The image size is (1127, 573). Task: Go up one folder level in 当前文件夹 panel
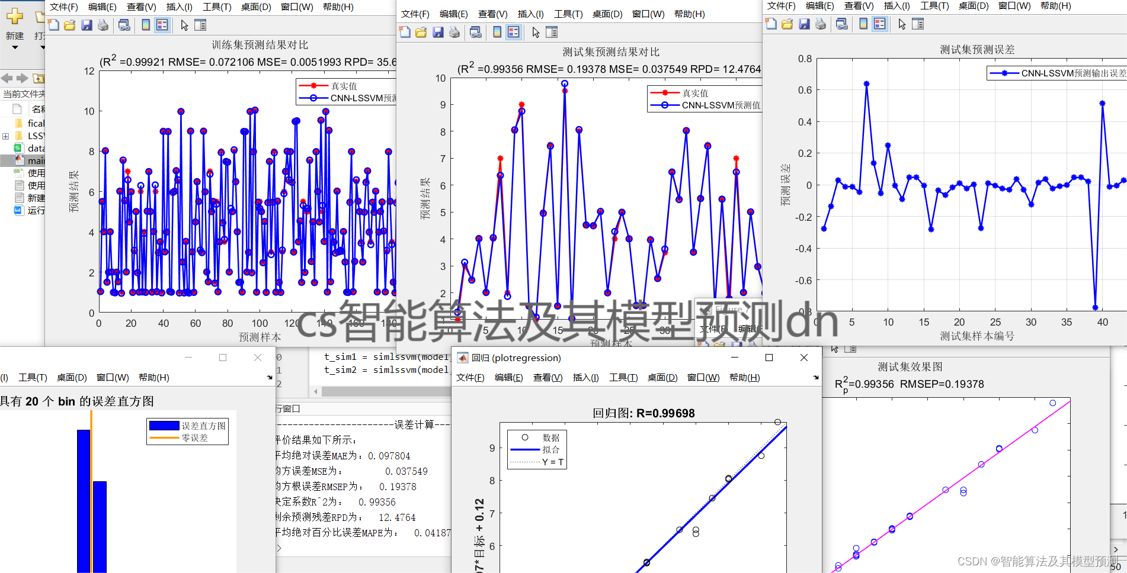pos(38,78)
